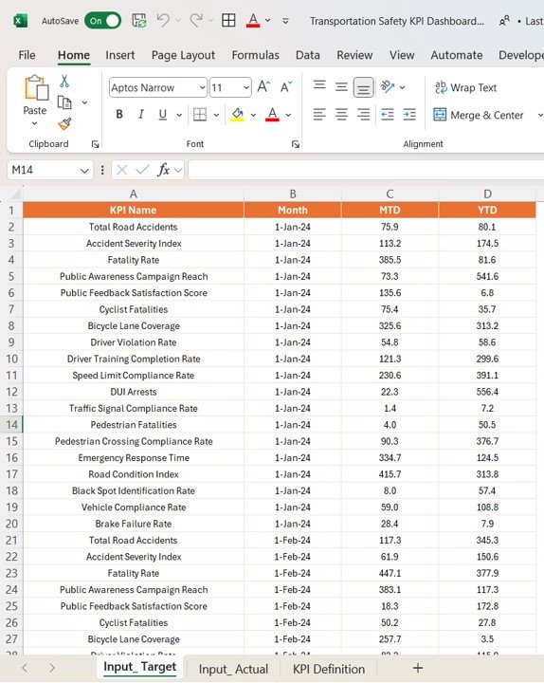Screen dimensions: 544x683
Task: Click Merge & Center button
Action: coord(479,115)
